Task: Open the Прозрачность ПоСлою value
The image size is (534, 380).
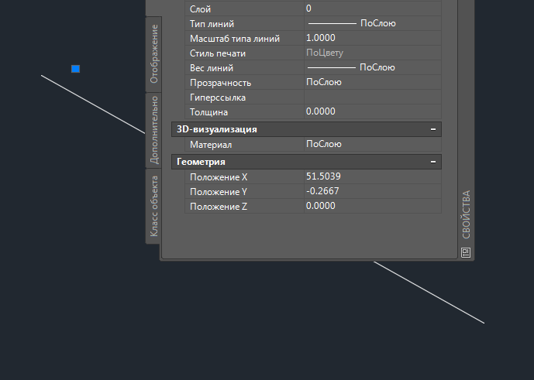Action: [373, 82]
